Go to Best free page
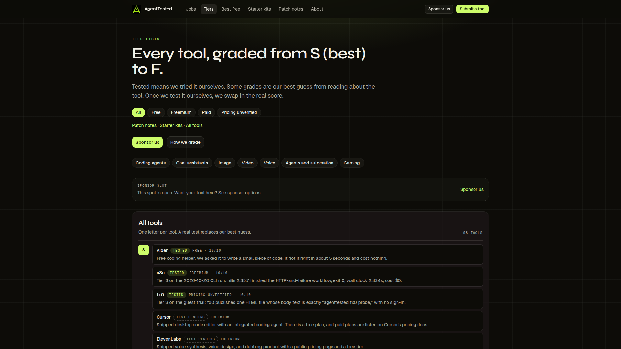 coord(231,9)
